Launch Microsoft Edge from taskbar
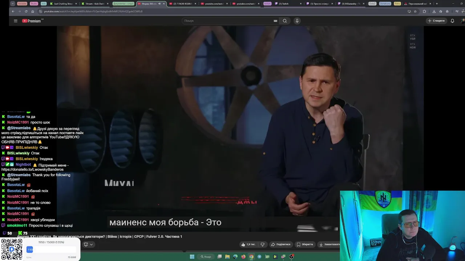This screenshot has height=261, width=465. 235,257
